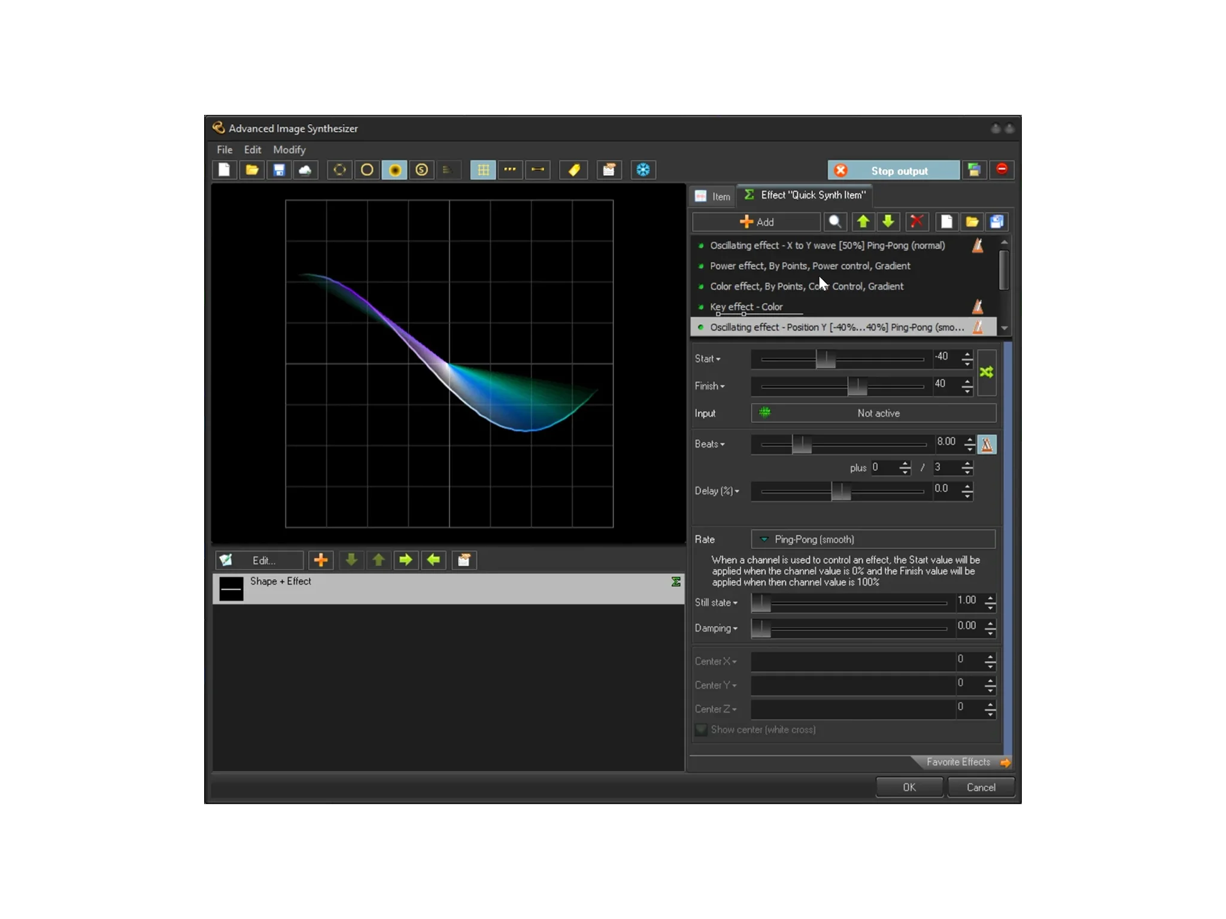Open the Still state dropdown arrow
This screenshot has height=919, width=1226.
735,603
